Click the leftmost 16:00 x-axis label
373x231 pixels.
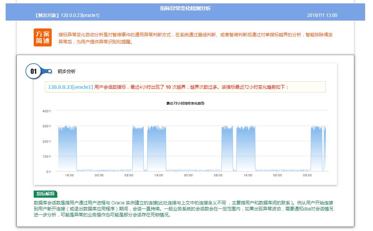(x=69, y=175)
